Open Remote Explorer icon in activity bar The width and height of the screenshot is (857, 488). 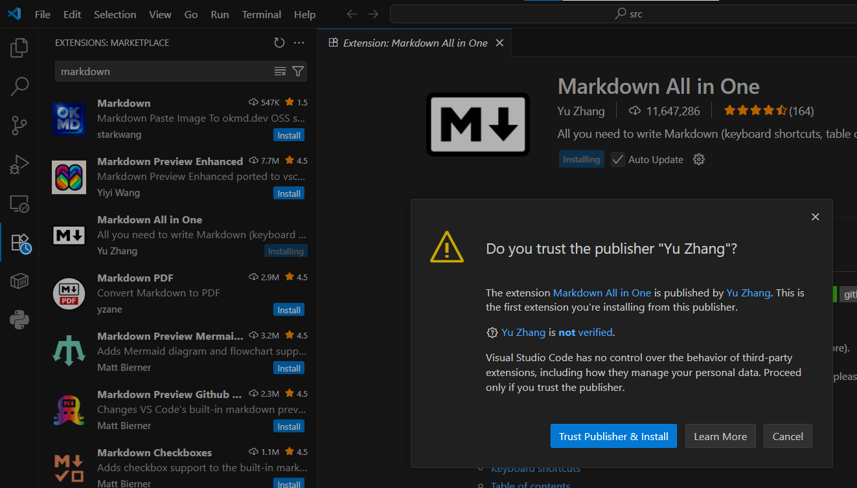[19, 204]
